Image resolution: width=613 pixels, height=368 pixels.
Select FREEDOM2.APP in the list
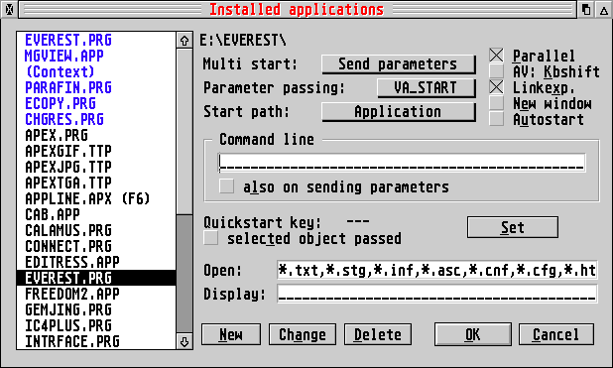point(96,294)
